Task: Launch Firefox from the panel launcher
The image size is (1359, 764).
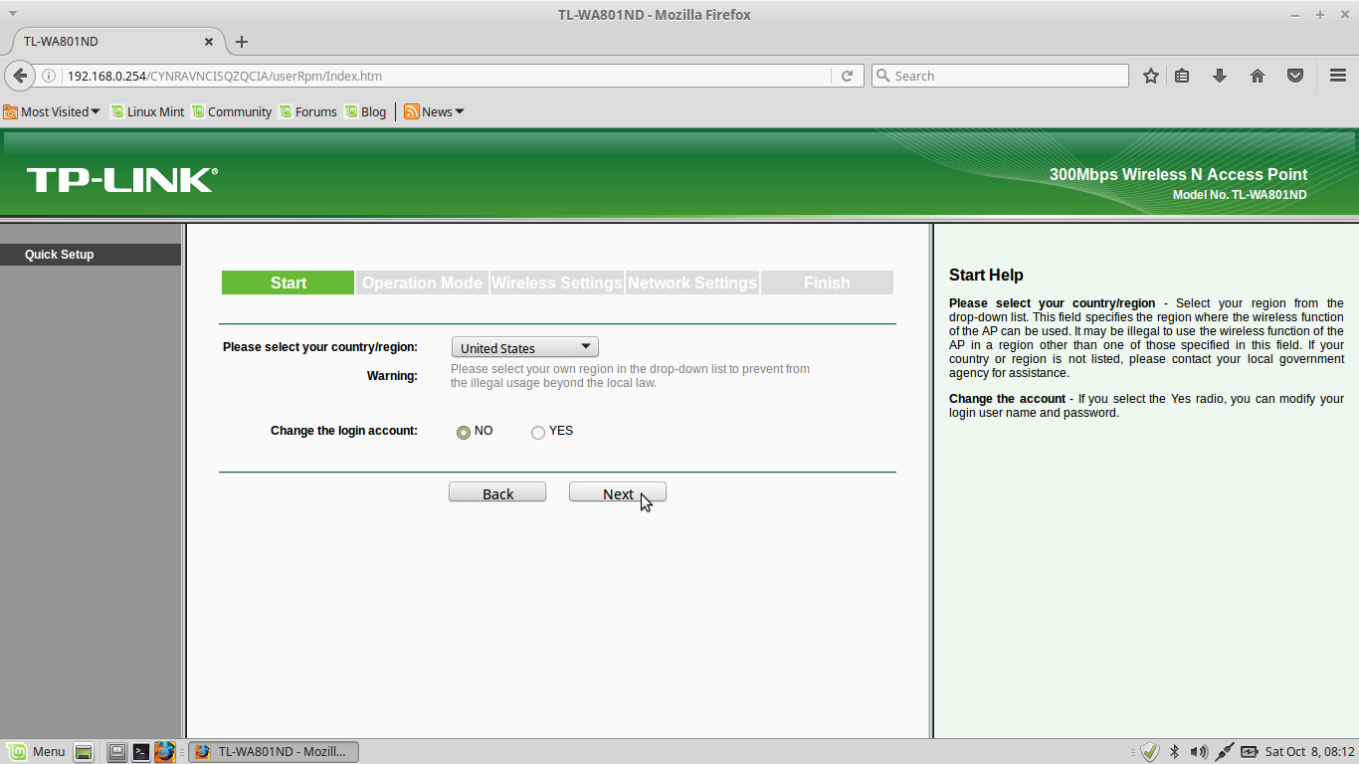Action: point(165,752)
